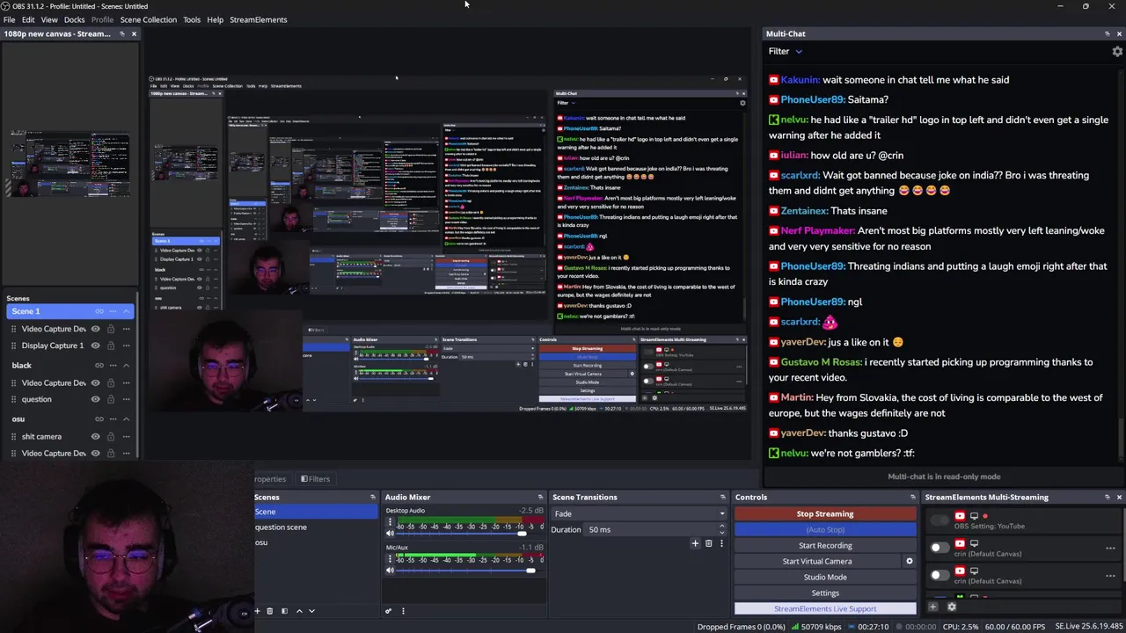This screenshot has height=633, width=1126.
Task: Hide the question source
Action: (96, 399)
